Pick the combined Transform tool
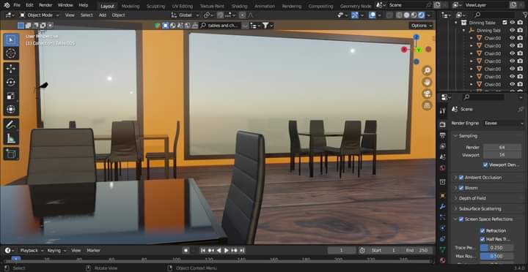Viewport: 528px width, 272px height. tap(11, 109)
